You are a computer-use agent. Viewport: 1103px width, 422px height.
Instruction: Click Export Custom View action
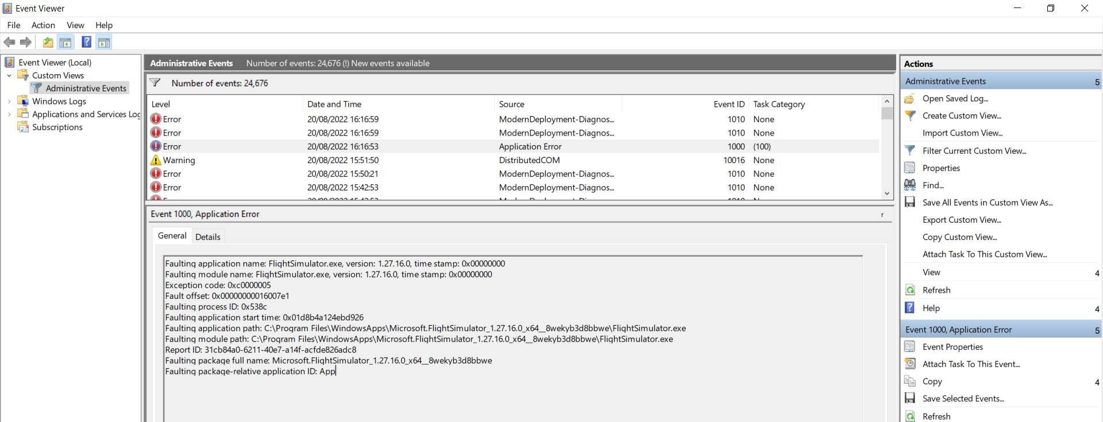962,220
